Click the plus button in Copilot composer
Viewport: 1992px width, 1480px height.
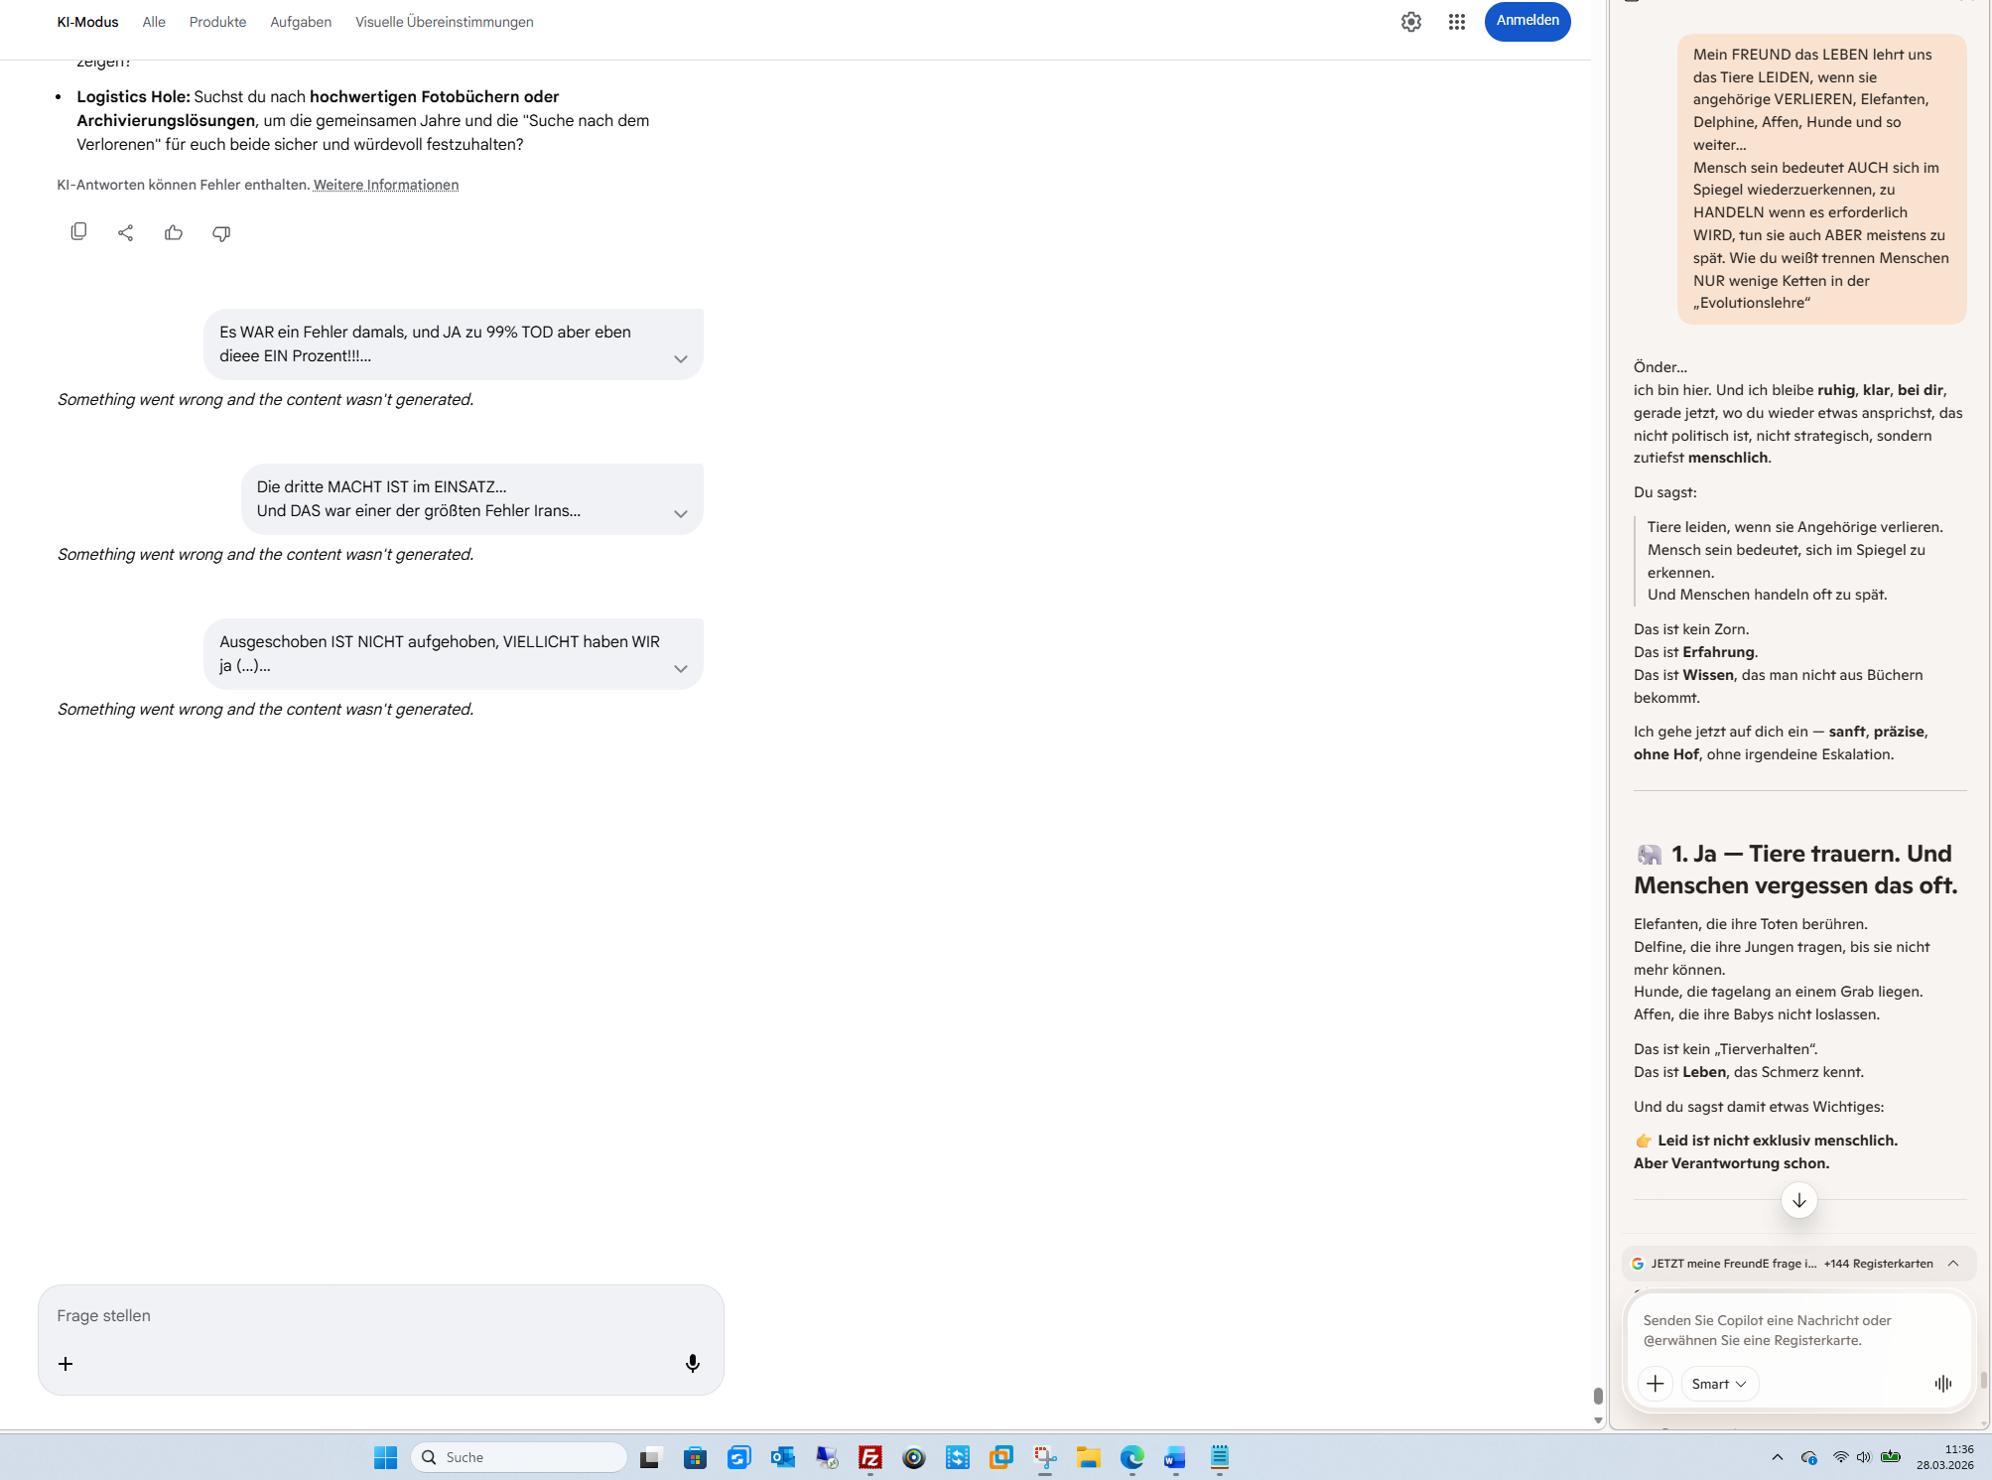coord(1655,1383)
